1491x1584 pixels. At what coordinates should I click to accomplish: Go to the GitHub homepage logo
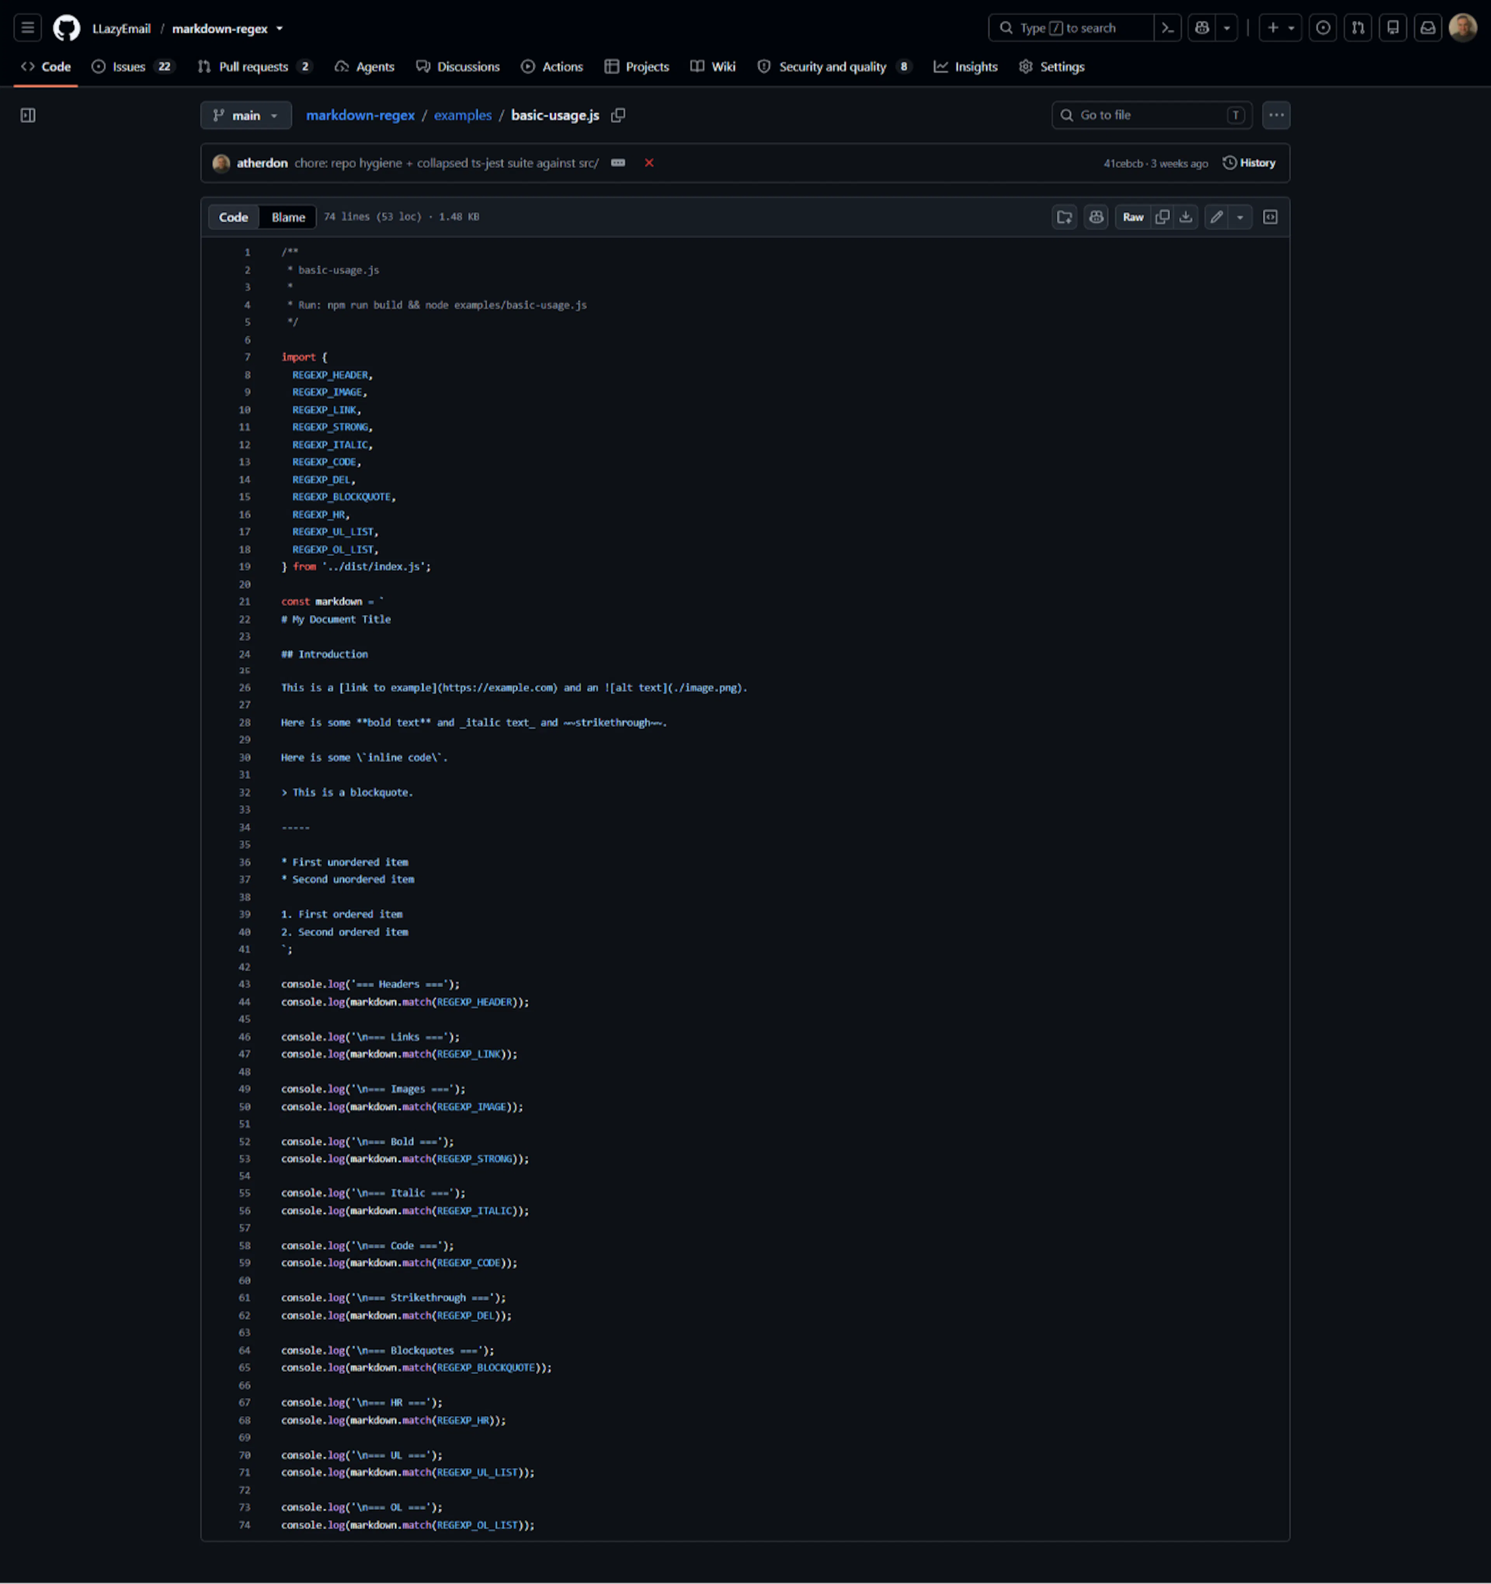click(66, 28)
